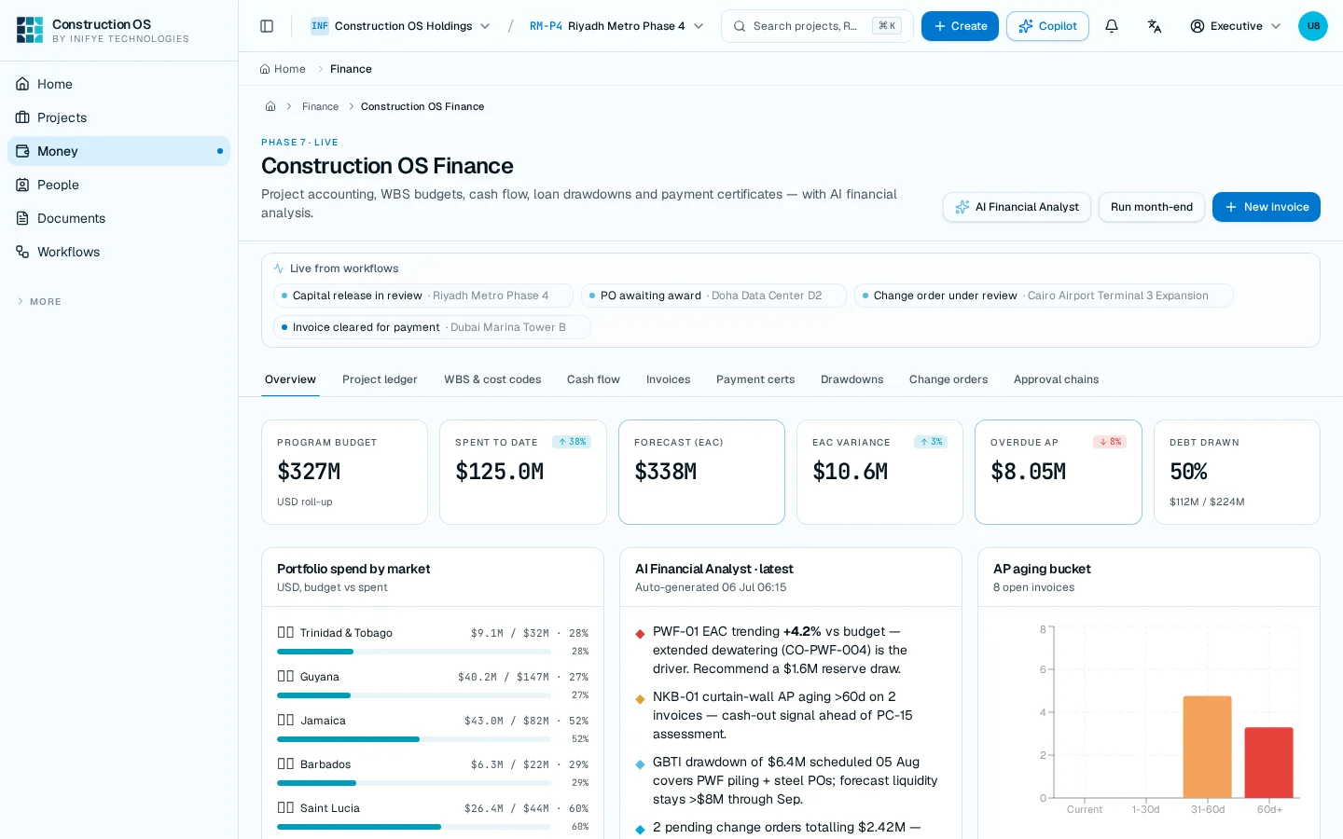
Task: Click the Jamaica spend progress bar
Action: pyautogui.click(x=414, y=739)
